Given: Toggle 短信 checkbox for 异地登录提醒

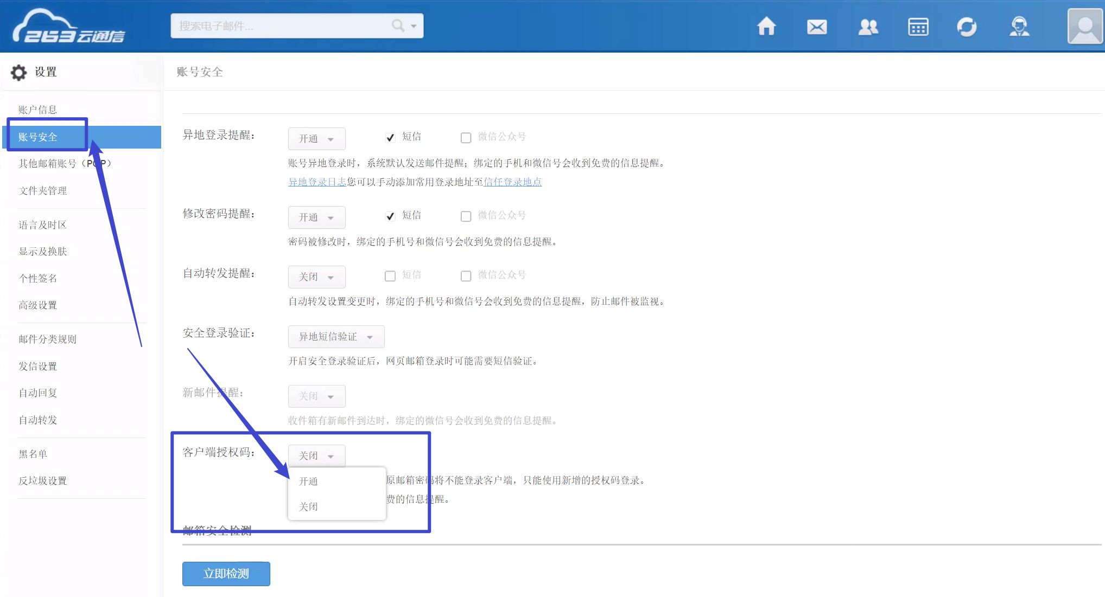Looking at the screenshot, I should (x=390, y=138).
